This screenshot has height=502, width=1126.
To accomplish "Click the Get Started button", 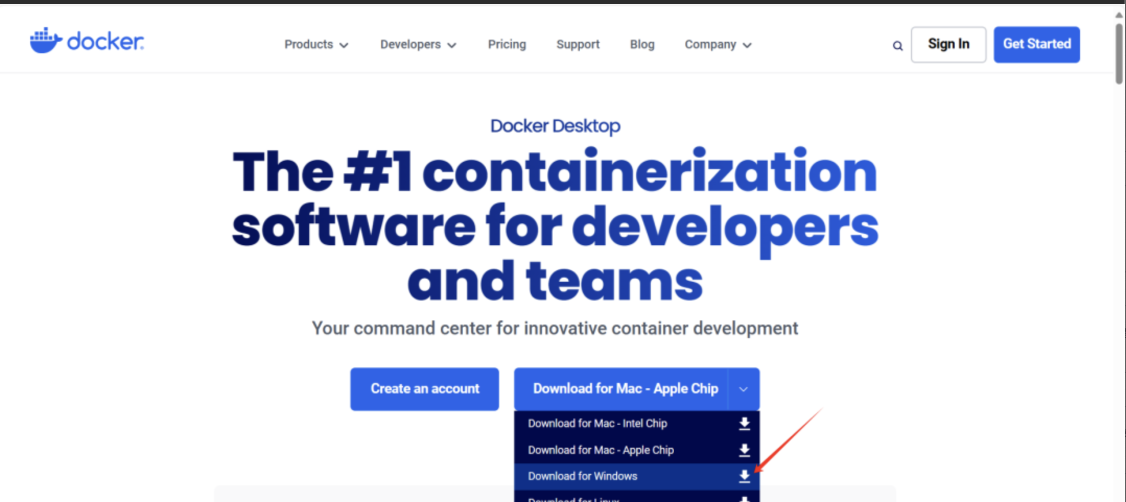I will coord(1037,44).
